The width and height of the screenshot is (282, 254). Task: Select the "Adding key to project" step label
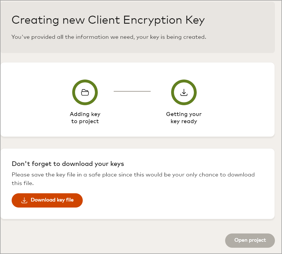click(x=85, y=118)
